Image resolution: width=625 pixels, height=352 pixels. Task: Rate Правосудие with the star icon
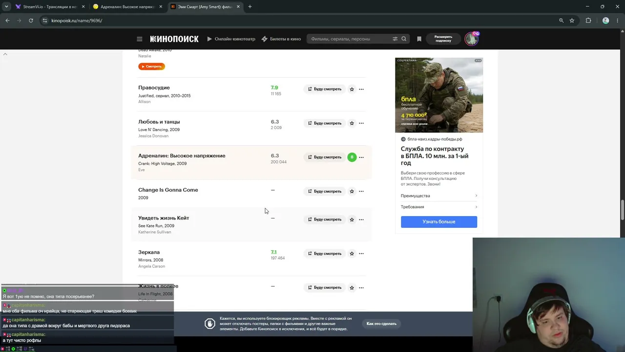tap(352, 89)
